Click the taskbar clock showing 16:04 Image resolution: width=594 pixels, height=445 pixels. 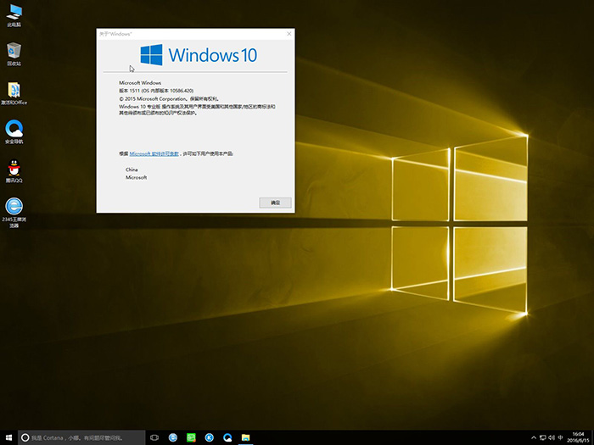[x=578, y=437]
